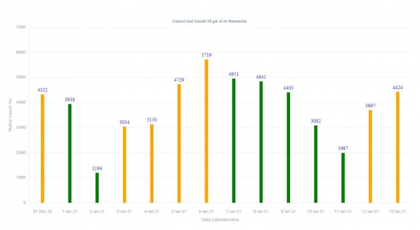Click the 7000 y-axis tick label
The width and height of the screenshot is (420, 230).
coord(21,27)
